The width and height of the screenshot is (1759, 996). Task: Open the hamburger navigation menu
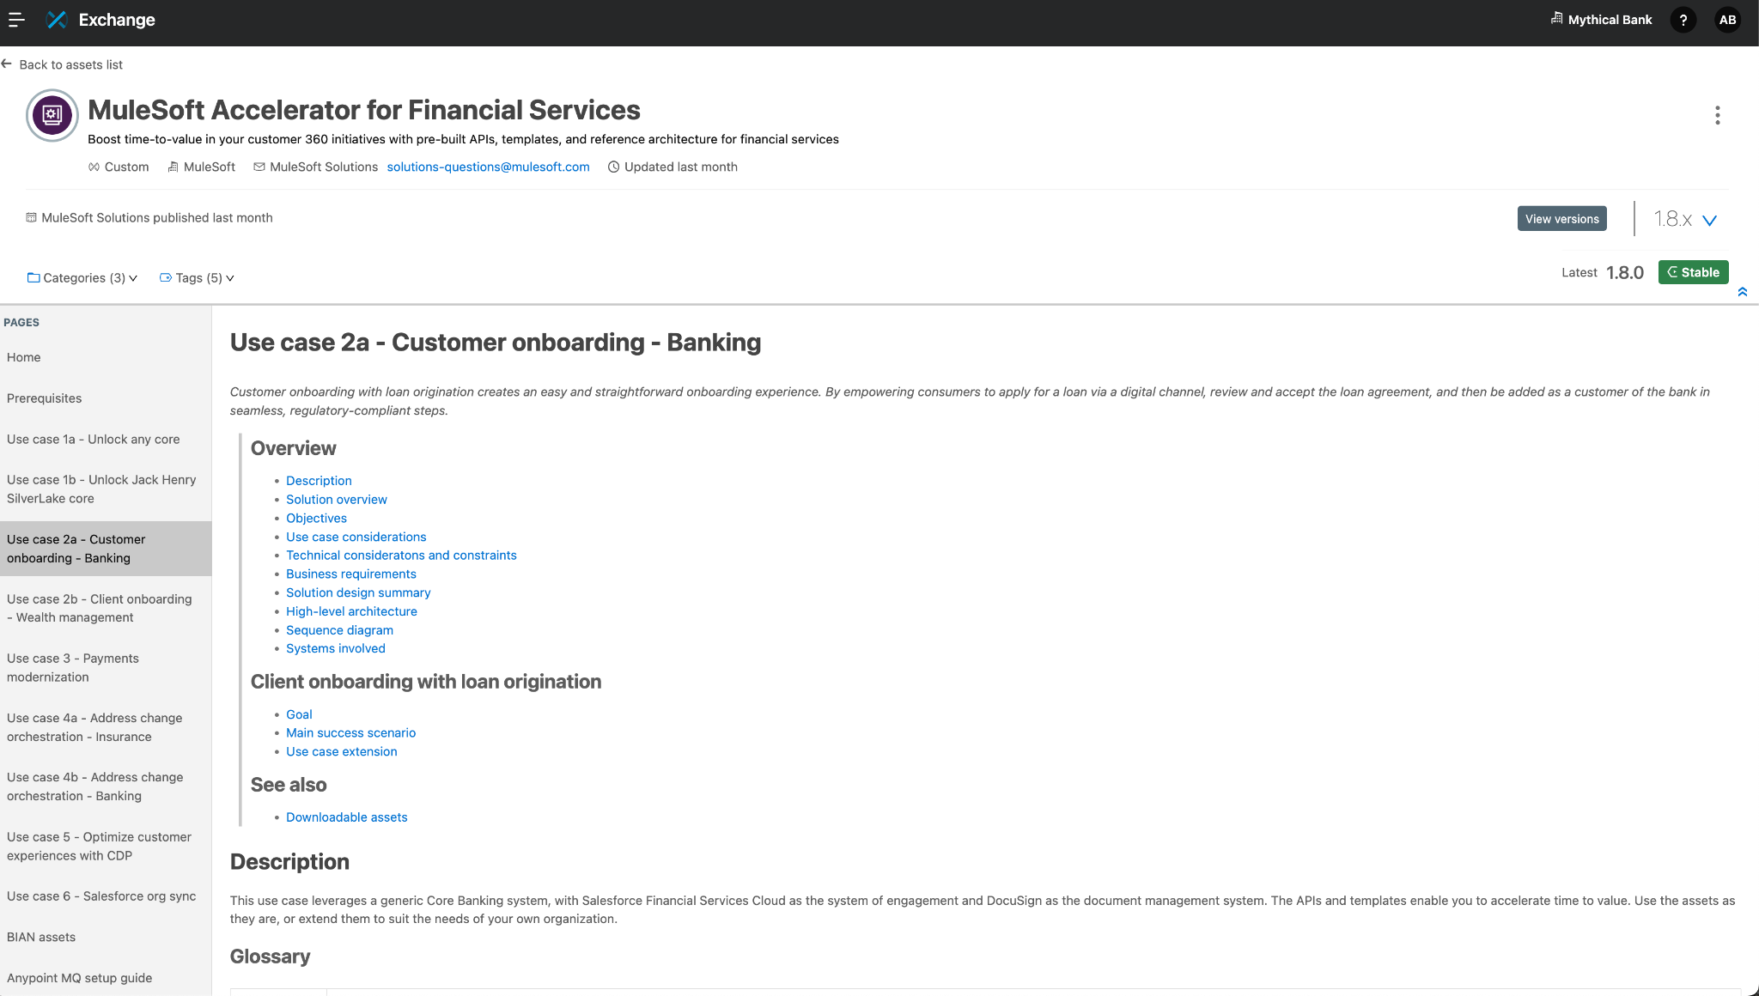pyautogui.click(x=16, y=20)
